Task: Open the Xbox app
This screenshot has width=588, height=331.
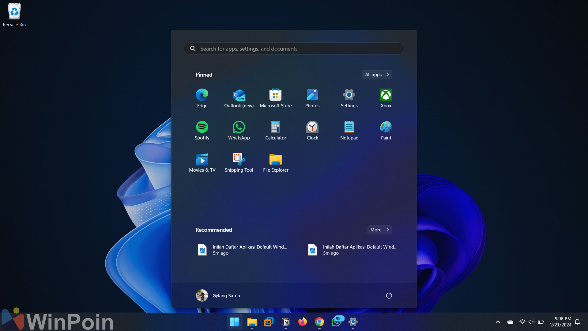Action: [x=386, y=98]
